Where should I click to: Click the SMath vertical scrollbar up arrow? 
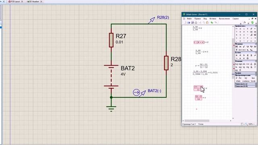[x=233, y=27]
